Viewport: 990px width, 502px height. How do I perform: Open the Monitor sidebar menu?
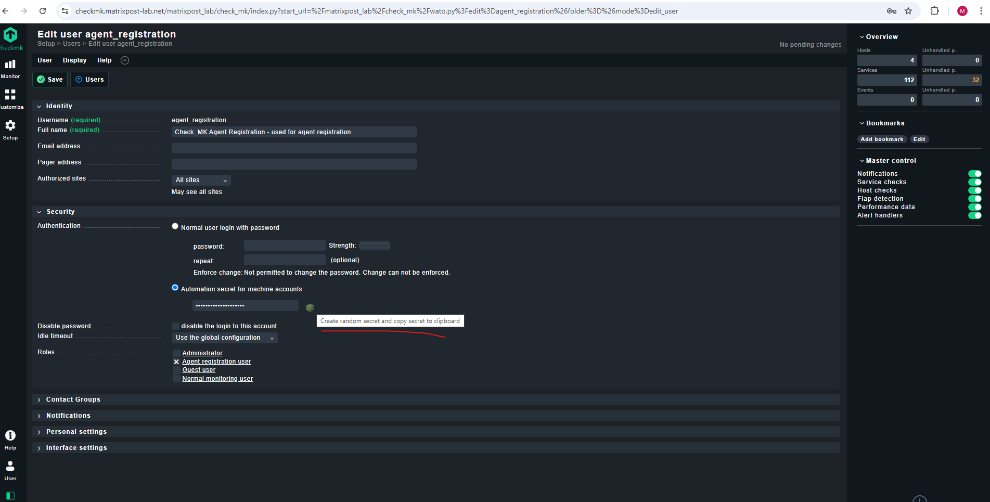(10, 67)
